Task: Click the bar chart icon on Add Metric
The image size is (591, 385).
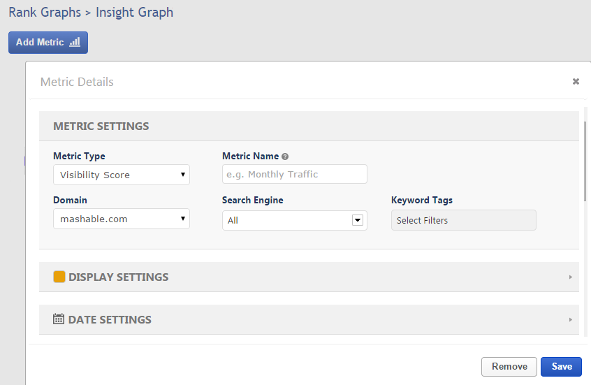Action: (74, 42)
